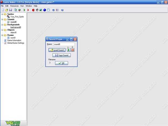Create a new game file
This screenshot has width=168, height=126.
click(x=3, y=10)
